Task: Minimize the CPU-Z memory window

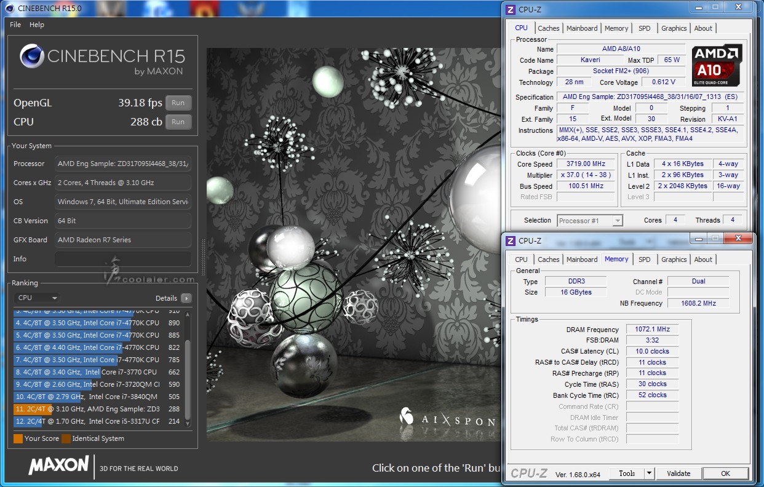Action: pyautogui.click(x=697, y=239)
